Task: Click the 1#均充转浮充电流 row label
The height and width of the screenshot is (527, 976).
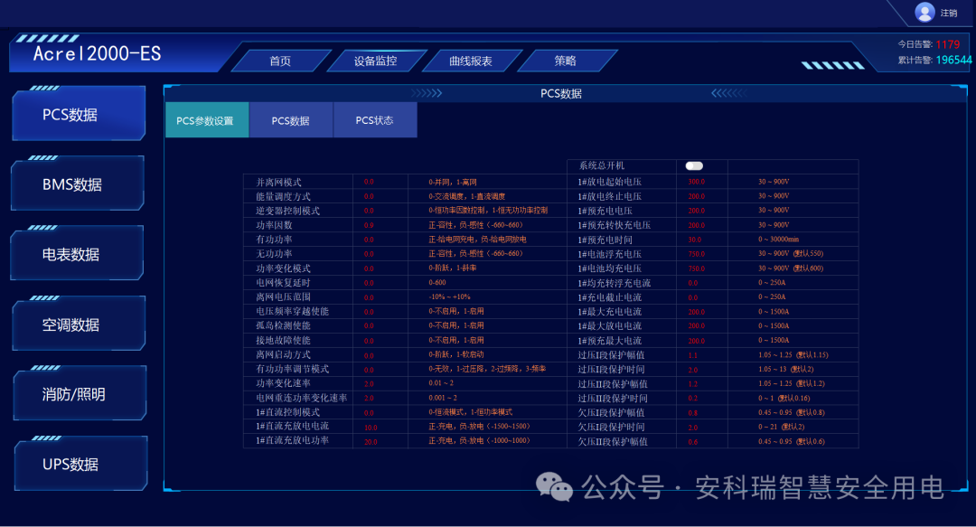Action: [x=615, y=283]
